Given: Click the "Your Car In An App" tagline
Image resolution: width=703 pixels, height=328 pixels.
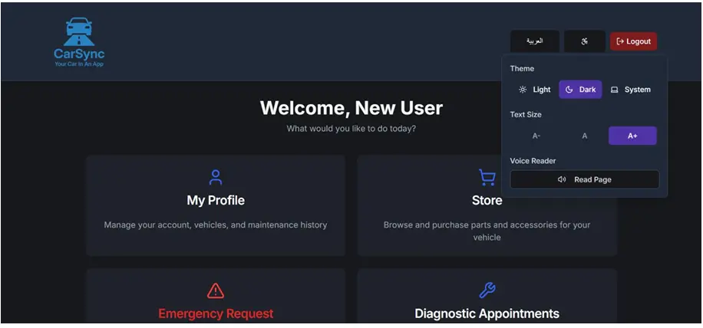Looking at the screenshot, I should pyautogui.click(x=79, y=64).
